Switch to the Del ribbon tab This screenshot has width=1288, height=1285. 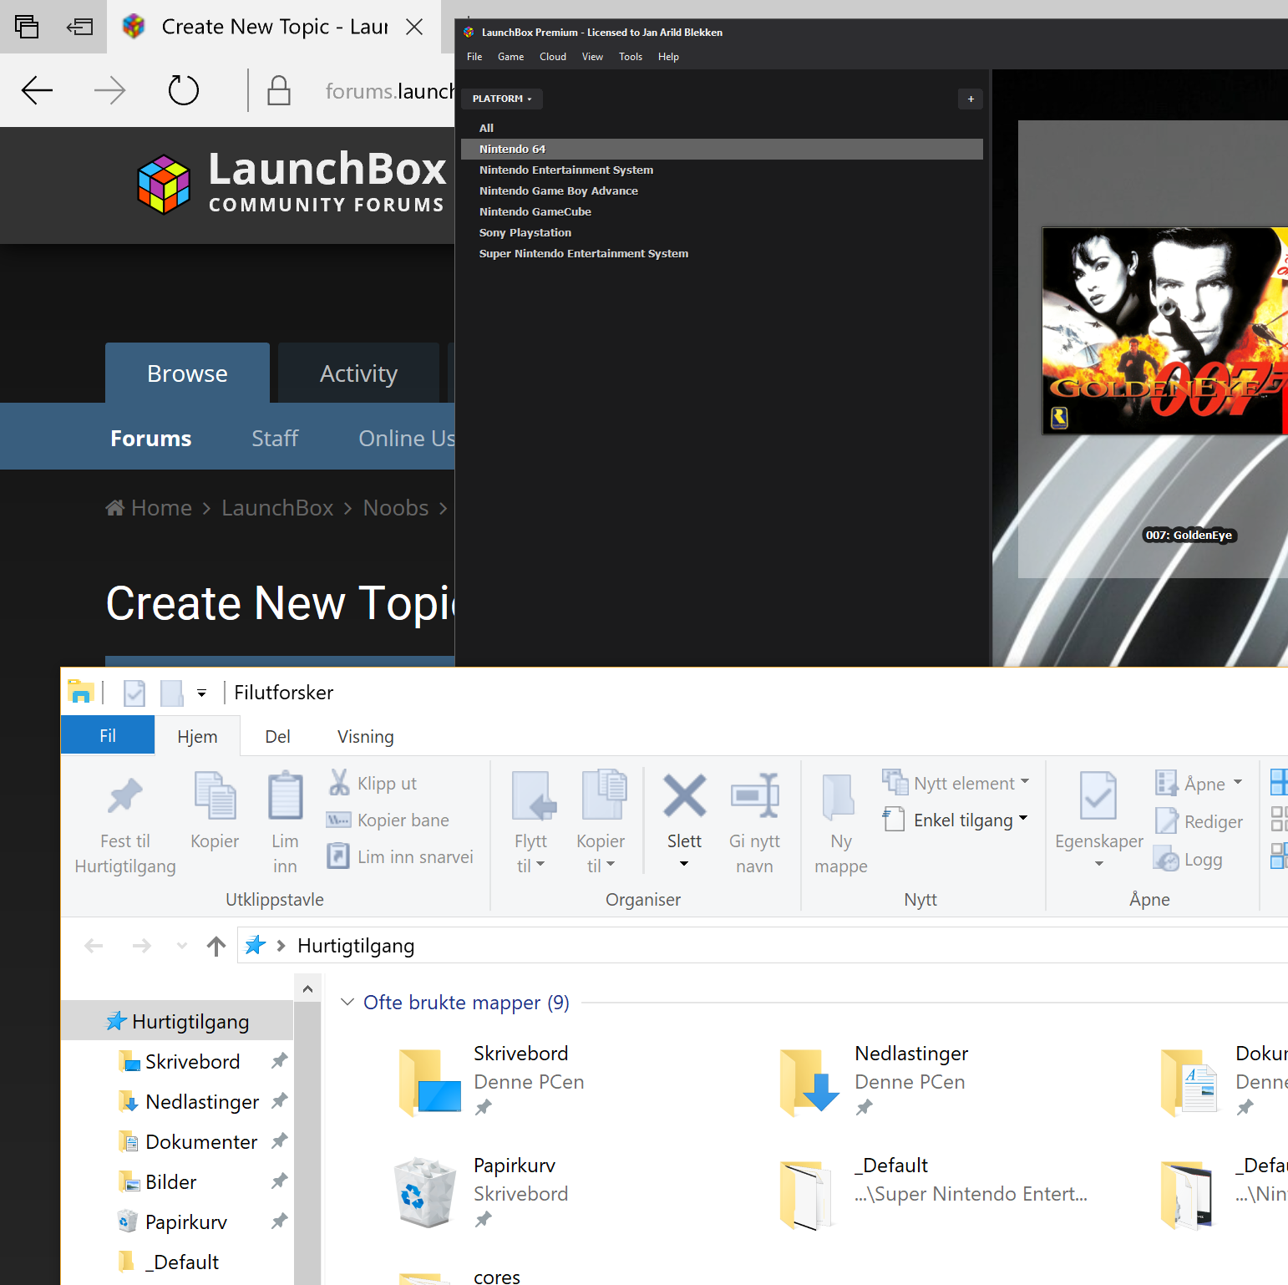click(x=277, y=736)
